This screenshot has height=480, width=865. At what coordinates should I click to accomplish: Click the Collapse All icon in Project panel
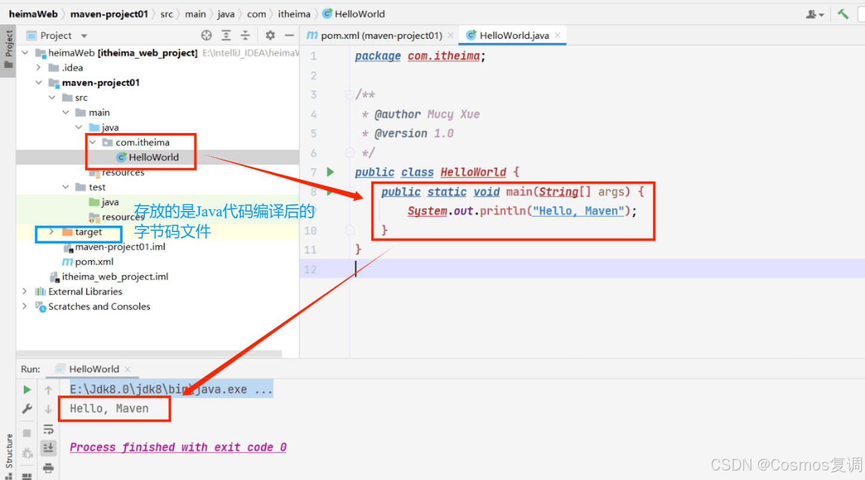tap(245, 35)
